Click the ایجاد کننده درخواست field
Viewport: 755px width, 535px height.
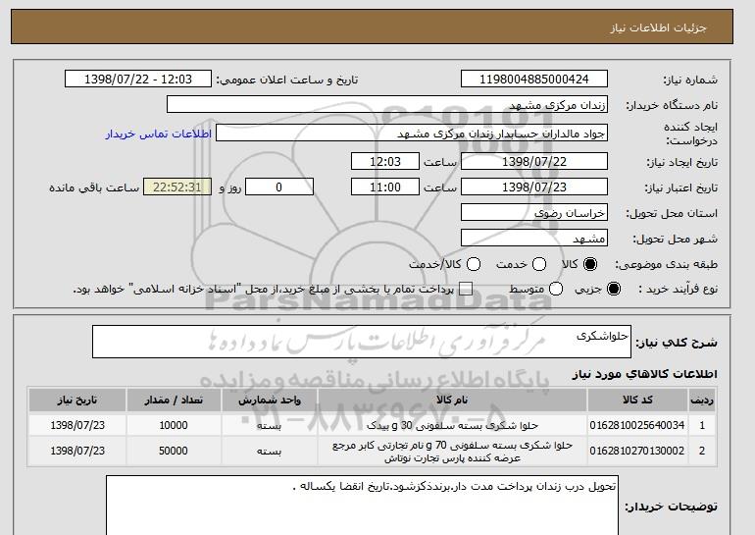point(412,134)
